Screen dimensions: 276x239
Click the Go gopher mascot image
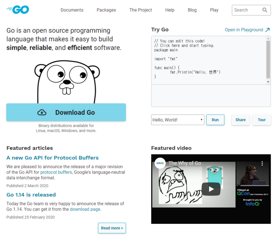click(67, 82)
